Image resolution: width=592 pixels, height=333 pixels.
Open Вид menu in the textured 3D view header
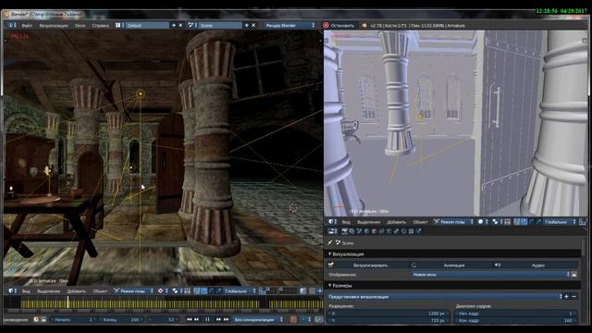point(26,291)
